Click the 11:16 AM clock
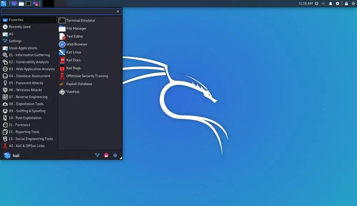Image resolution: width=357 pixels, height=206 pixels. click(x=306, y=4)
